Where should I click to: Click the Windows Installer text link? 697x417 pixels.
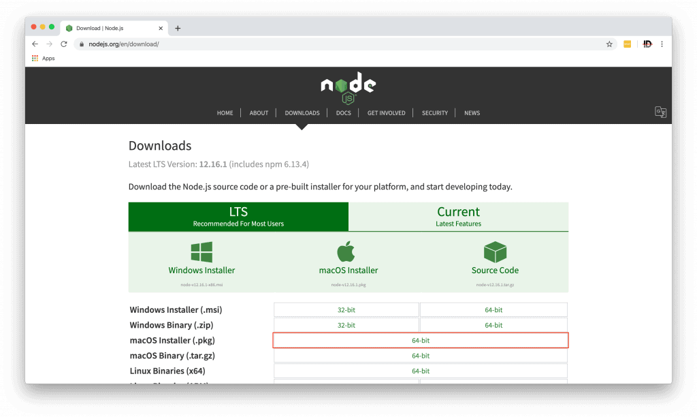pyautogui.click(x=201, y=270)
